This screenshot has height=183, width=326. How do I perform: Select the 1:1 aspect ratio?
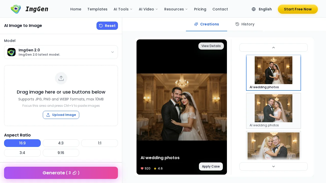100,143
